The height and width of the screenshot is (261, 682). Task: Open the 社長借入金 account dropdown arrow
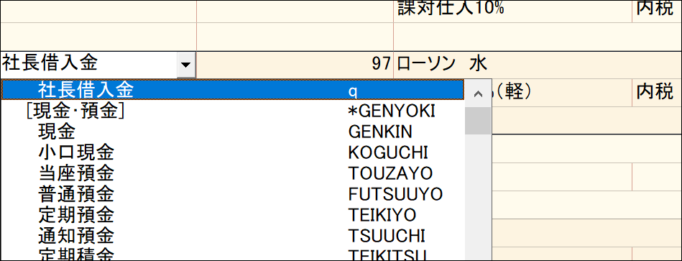[186, 65]
